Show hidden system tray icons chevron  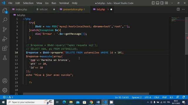148,102
